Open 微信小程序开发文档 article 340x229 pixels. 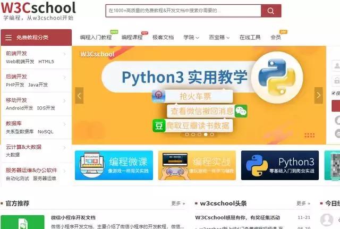click(73, 217)
